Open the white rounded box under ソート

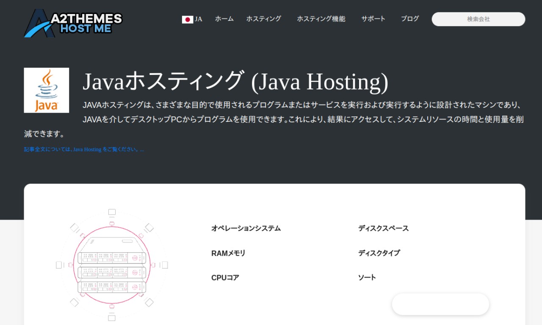(x=440, y=304)
